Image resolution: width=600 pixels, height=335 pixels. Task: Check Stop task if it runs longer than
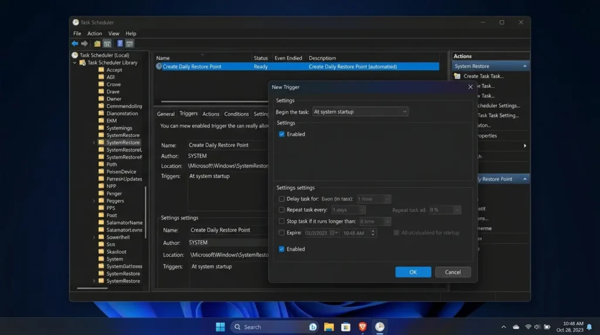282,221
